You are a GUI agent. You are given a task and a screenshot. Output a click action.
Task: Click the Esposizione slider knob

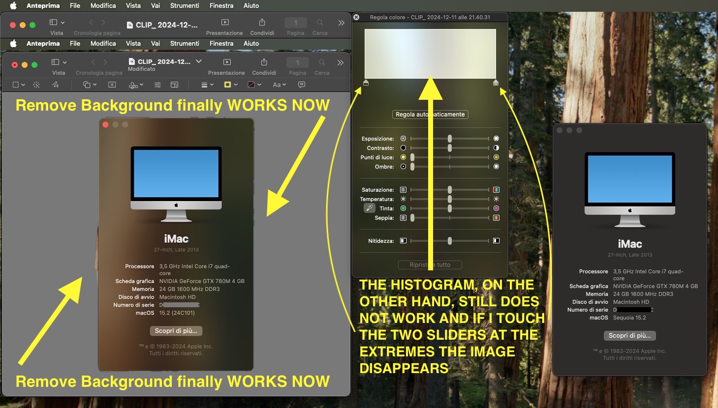450,139
